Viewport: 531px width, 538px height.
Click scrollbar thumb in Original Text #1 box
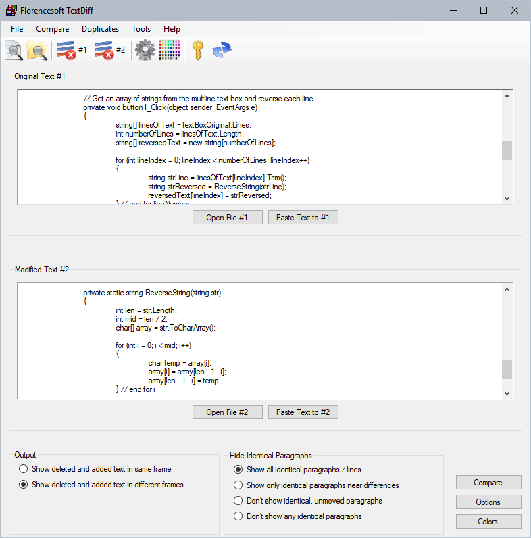[x=507, y=150]
